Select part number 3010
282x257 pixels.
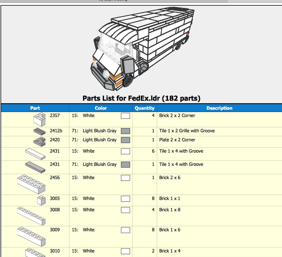coord(55,251)
